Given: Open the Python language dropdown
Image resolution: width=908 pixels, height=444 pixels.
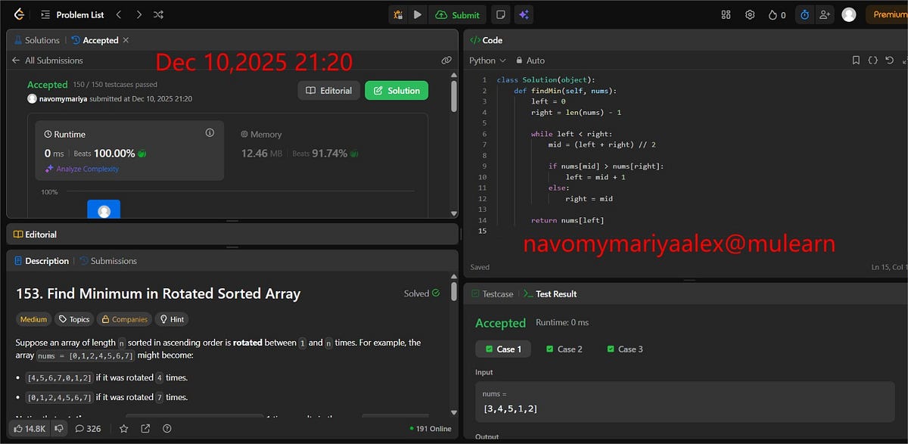Looking at the screenshot, I should 487,61.
